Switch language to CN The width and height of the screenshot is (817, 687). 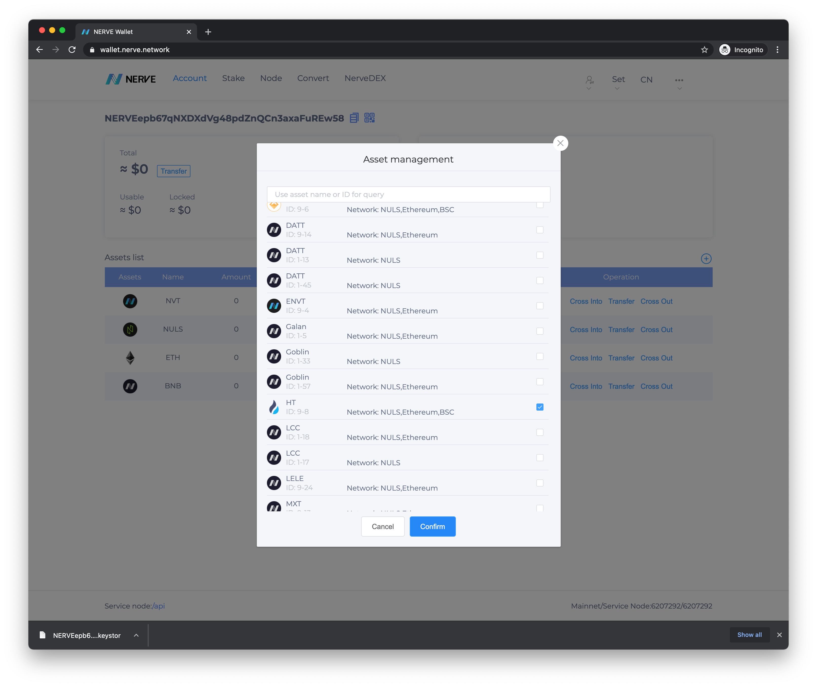[x=646, y=79]
